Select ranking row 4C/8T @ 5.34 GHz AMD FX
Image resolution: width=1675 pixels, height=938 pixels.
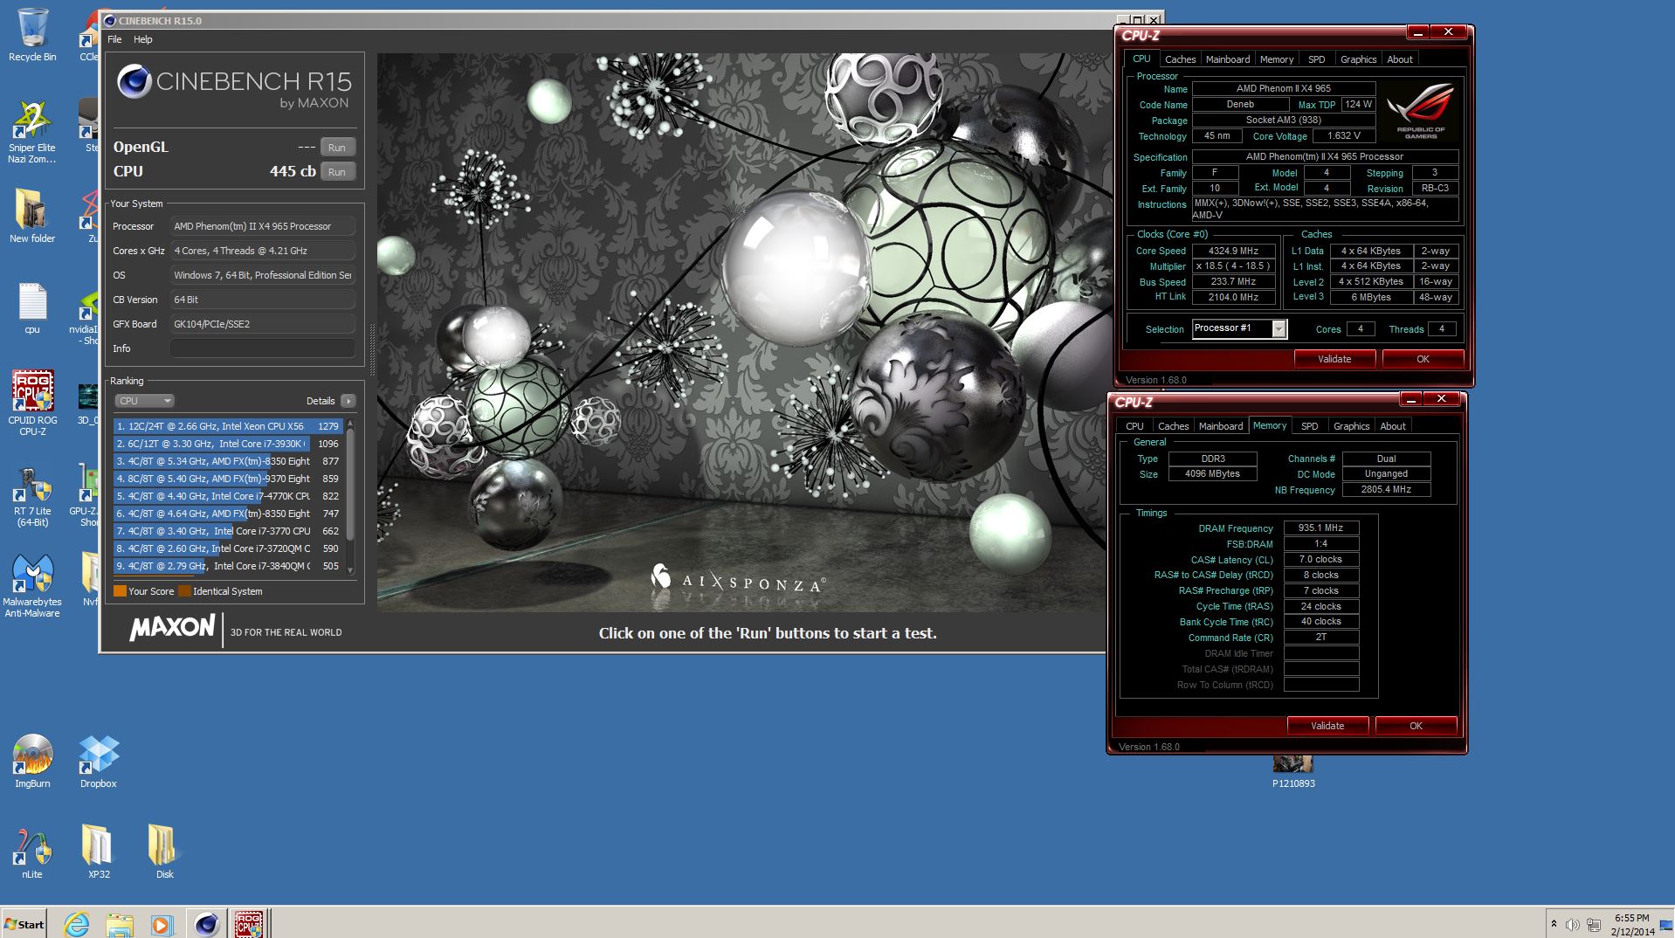pyautogui.click(x=228, y=461)
